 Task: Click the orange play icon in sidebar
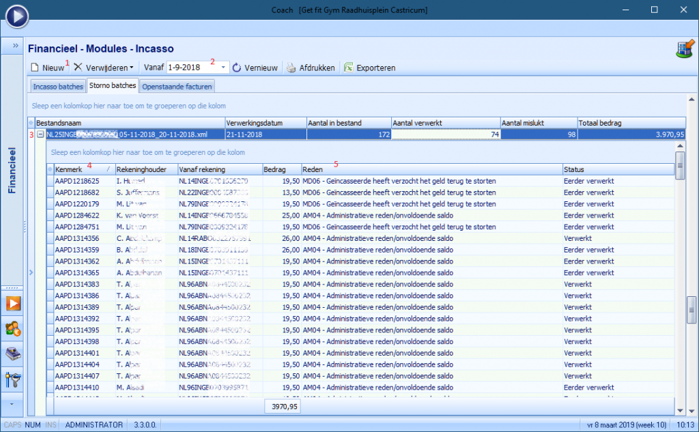click(x=14, y=303)
